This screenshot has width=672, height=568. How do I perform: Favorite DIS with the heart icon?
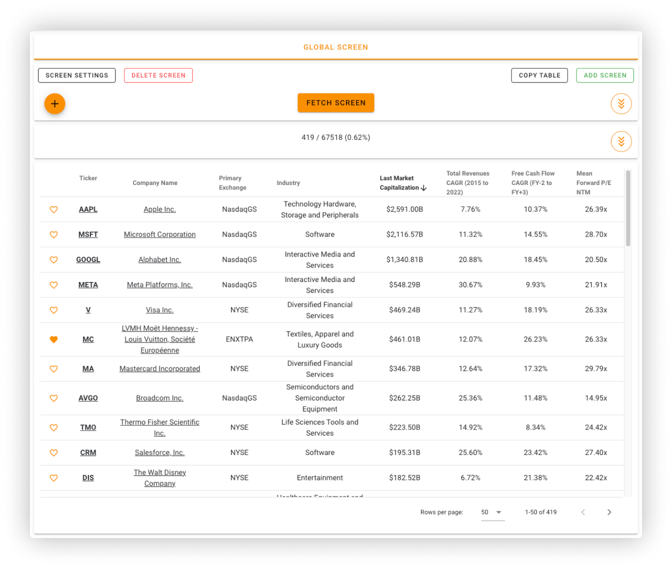coord(53,478)
